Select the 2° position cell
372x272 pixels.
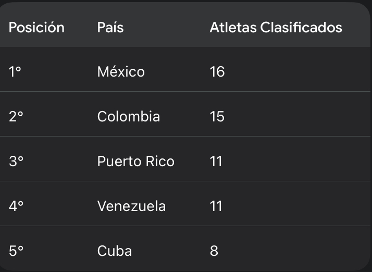[x=16, y=116]
